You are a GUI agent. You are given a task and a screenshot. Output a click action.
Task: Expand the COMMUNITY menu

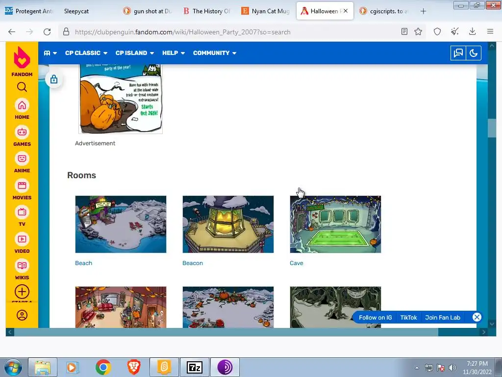click(215, 53)
